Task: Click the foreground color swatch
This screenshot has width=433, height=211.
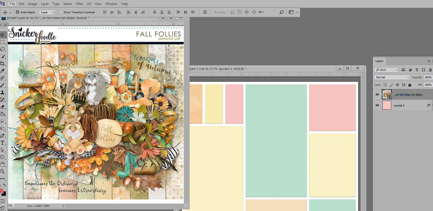Action: [1, 191]
